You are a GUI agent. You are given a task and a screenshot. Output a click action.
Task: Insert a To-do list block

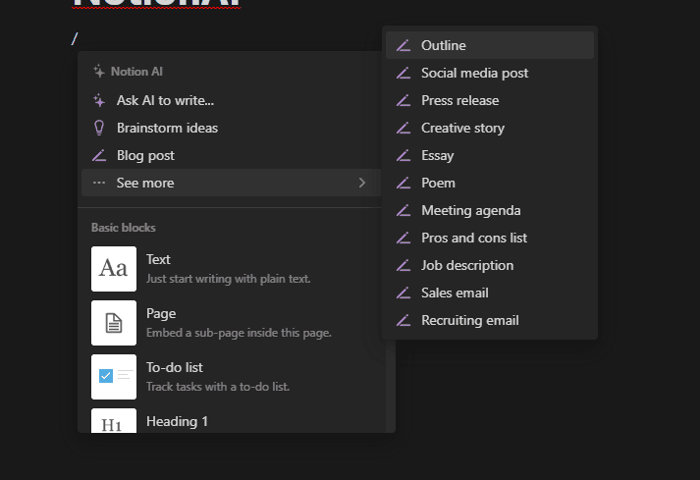click(x=232, y=377)
